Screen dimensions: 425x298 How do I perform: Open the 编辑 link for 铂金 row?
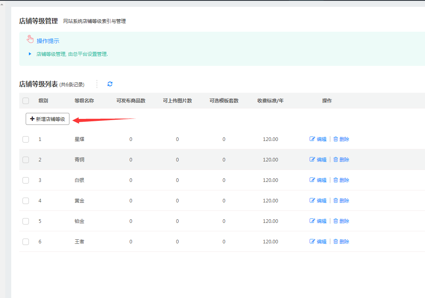tap(321, 221)
